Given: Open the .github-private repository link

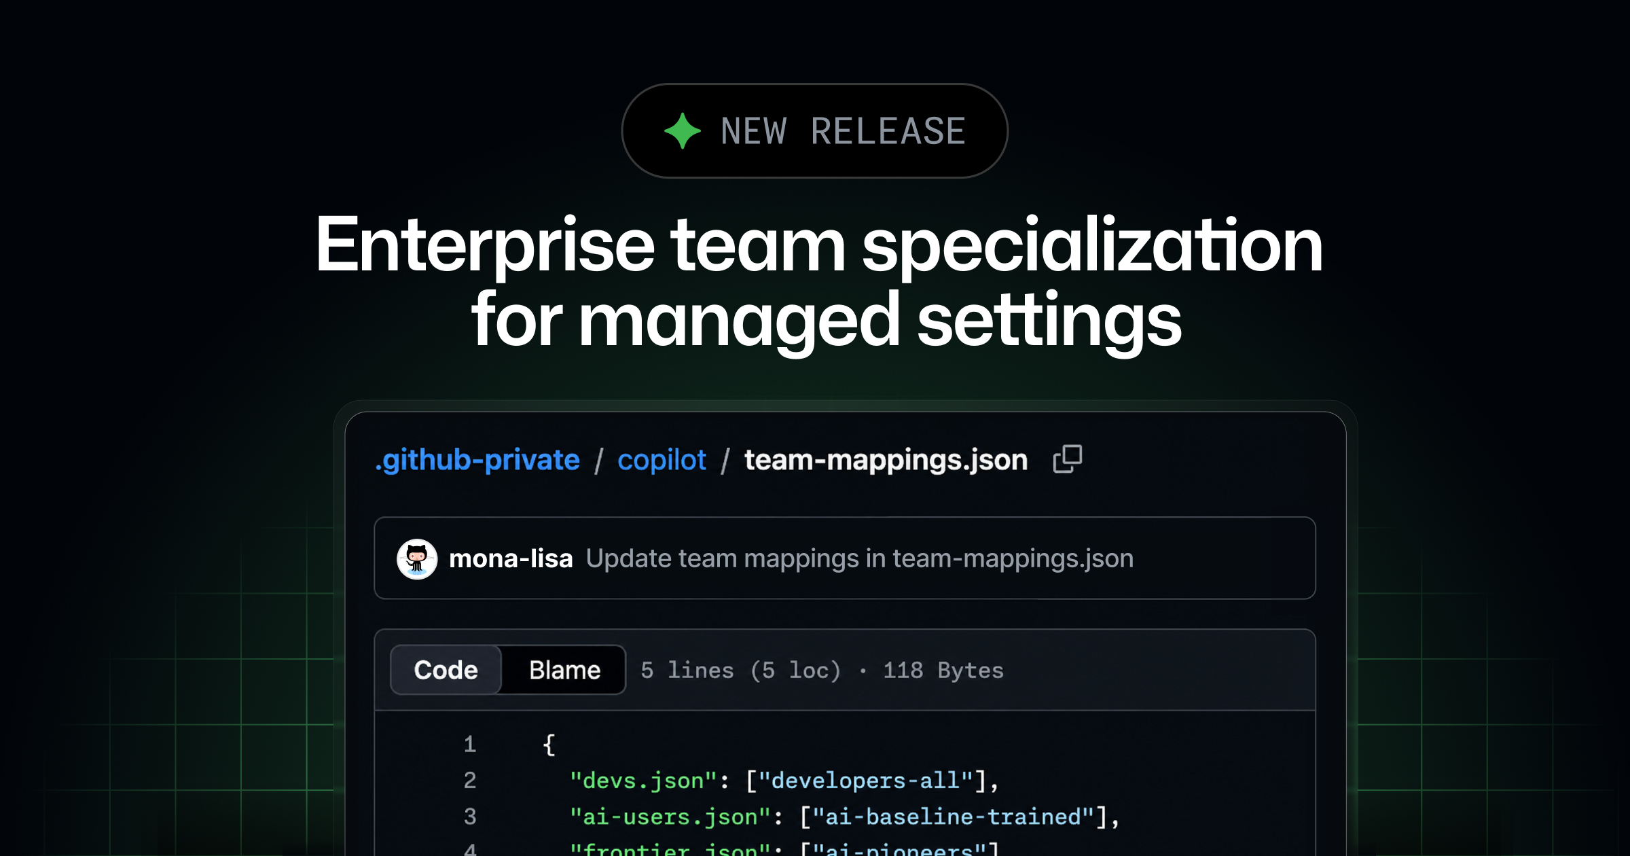Looking at the screenshot, I should (477, 461).
